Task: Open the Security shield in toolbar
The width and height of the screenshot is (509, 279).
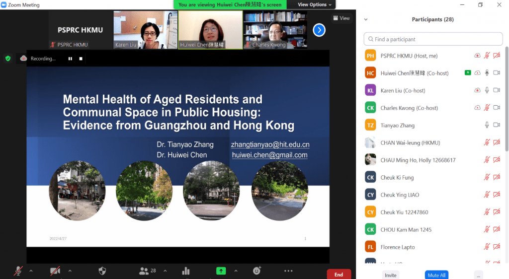Action: (102, 271)
